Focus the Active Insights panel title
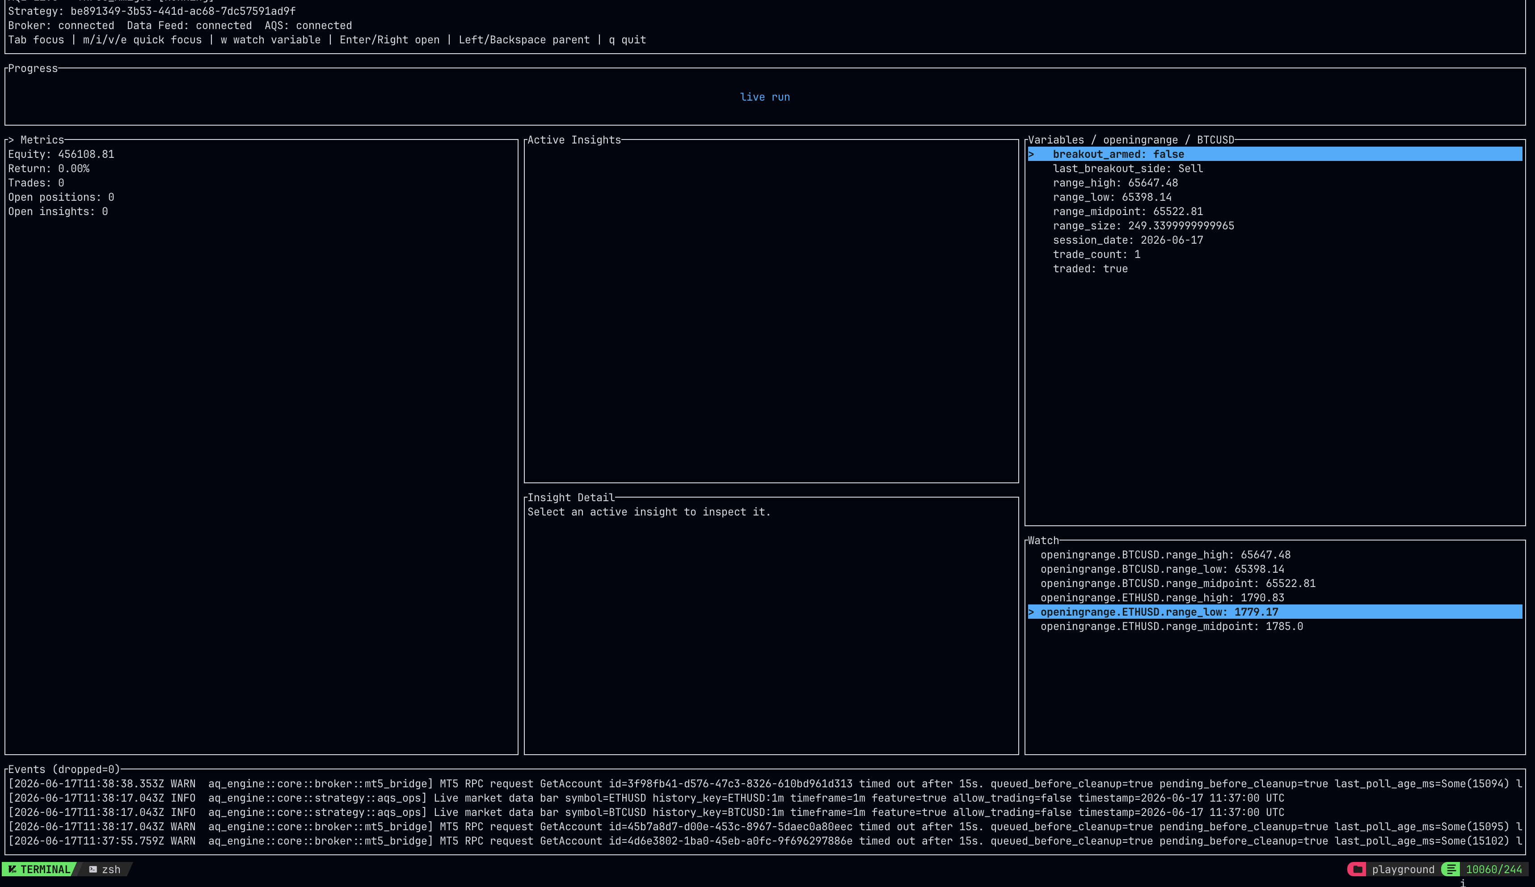Viewport: 1535px width, 887px height. click(574, 140)
